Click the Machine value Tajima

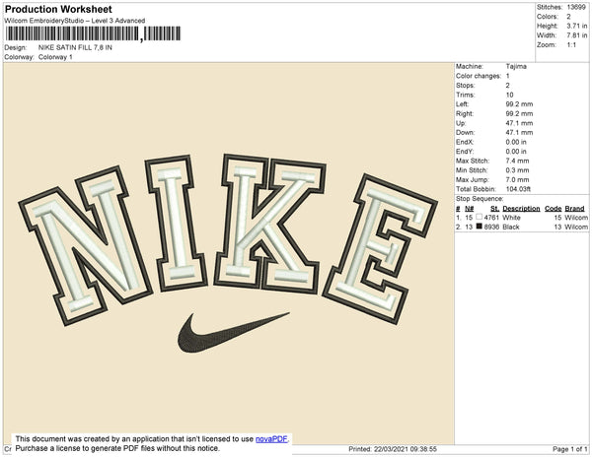coord(516,66)
